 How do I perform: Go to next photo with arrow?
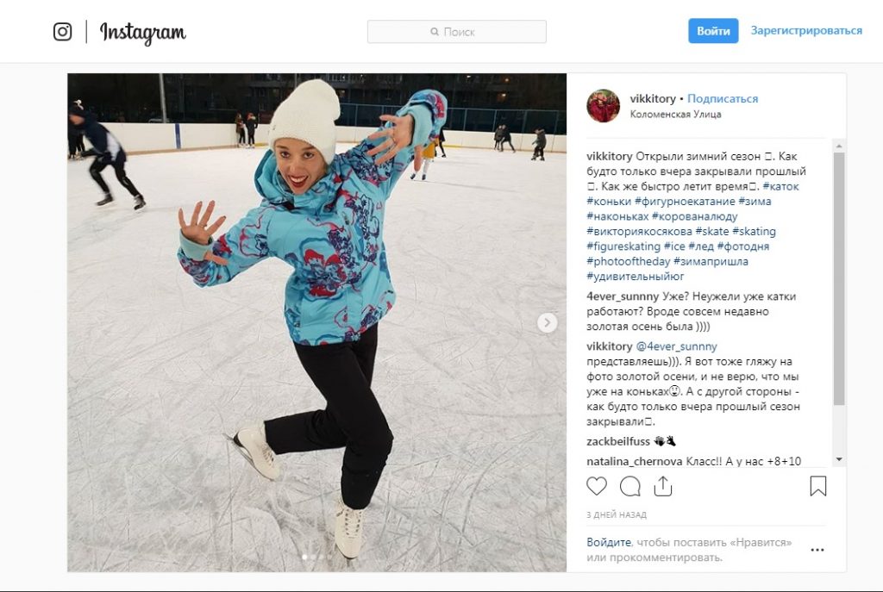click(547, 322)
